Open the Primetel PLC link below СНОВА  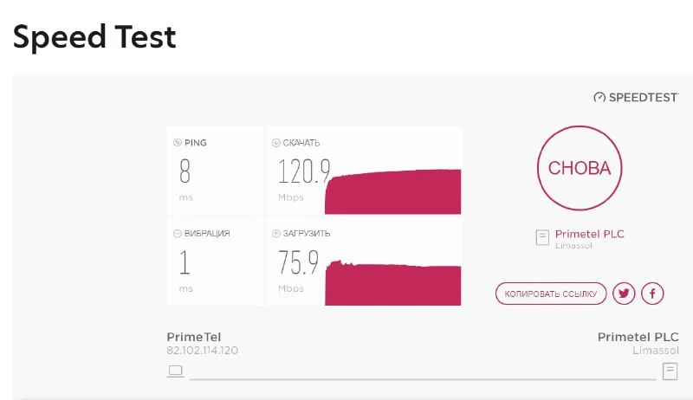589,234
